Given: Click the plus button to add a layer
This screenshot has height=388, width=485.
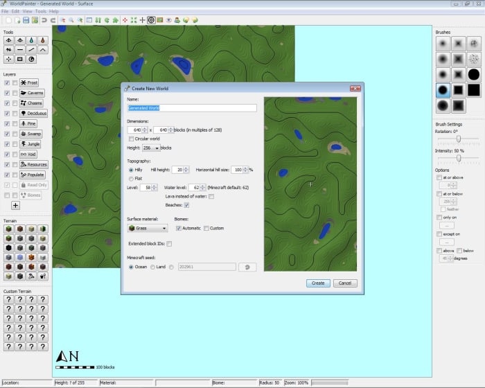Looking at the screenshot, I should tap(15, 206).
